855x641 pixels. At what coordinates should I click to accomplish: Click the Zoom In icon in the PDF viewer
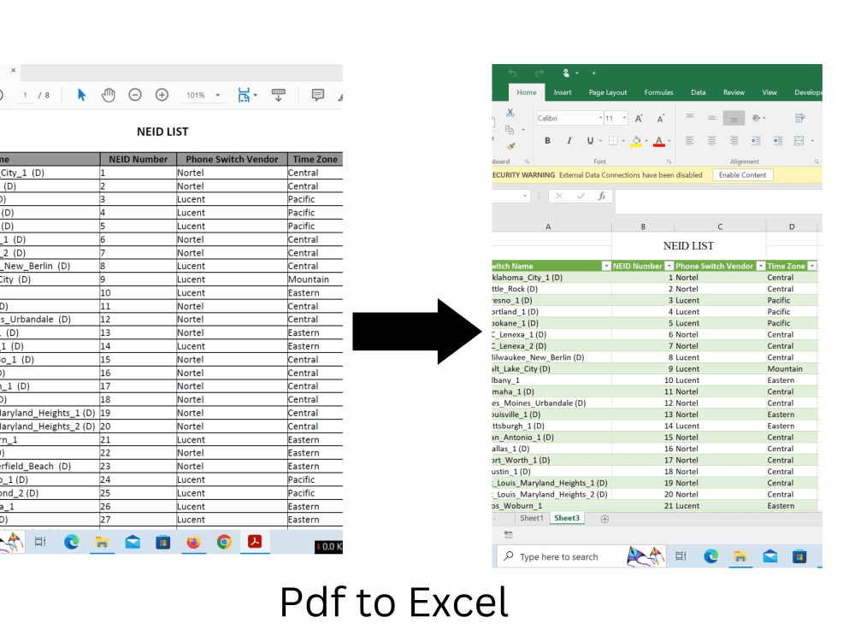[161, 95]
